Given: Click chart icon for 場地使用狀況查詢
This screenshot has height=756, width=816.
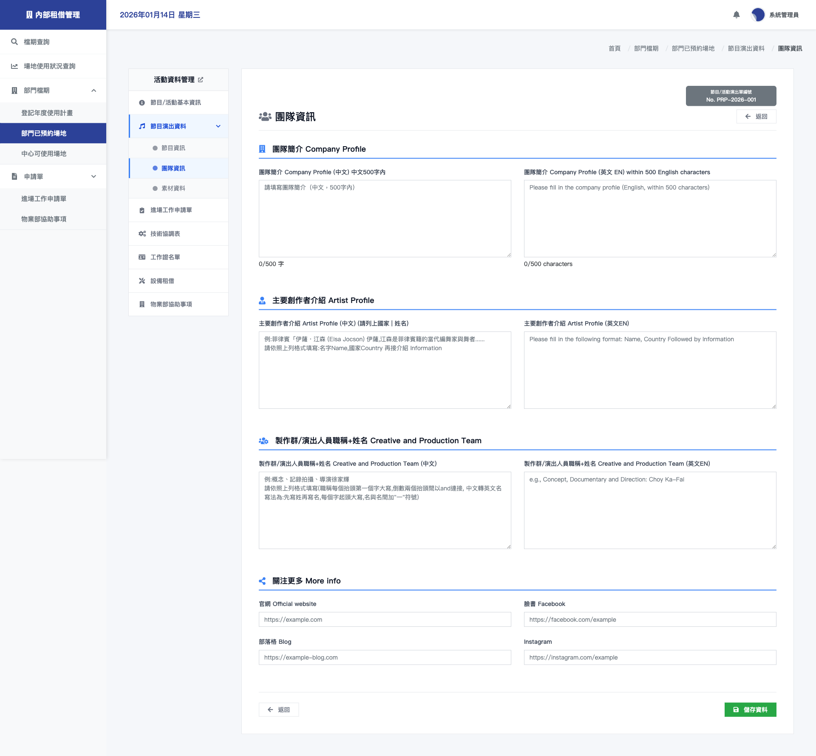Looking at the screenshot, I should tap(14, 66).
